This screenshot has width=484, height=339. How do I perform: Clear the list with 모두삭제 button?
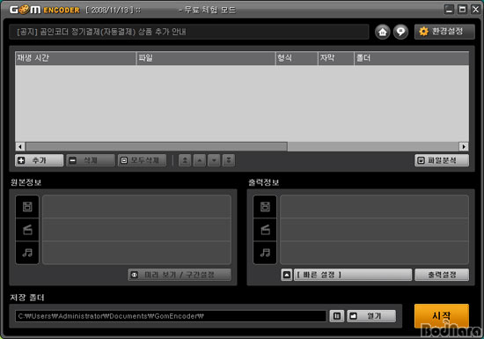[142, 160]
